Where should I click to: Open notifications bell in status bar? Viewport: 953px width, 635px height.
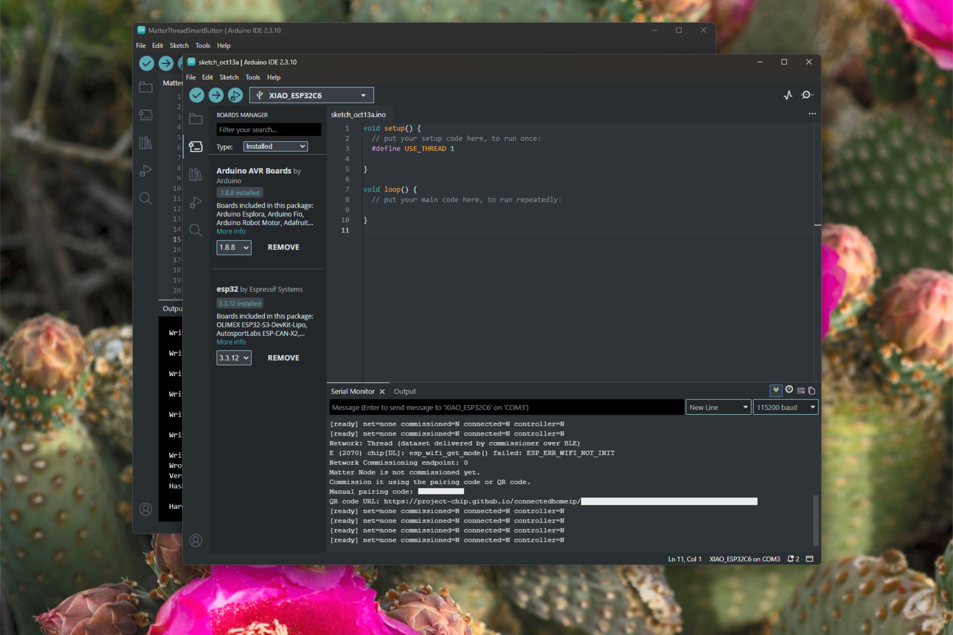click(793, 559)
